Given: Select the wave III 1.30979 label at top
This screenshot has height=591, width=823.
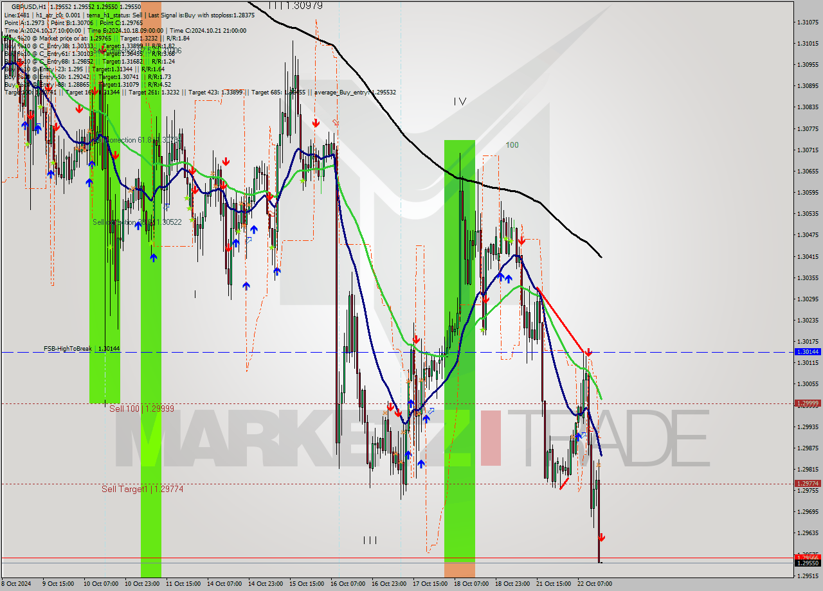Looking at the screenshot, I should point(295,5).
